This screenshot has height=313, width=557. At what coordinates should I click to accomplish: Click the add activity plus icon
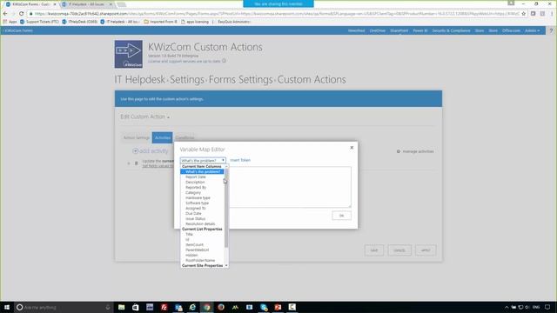pos(136,151)
